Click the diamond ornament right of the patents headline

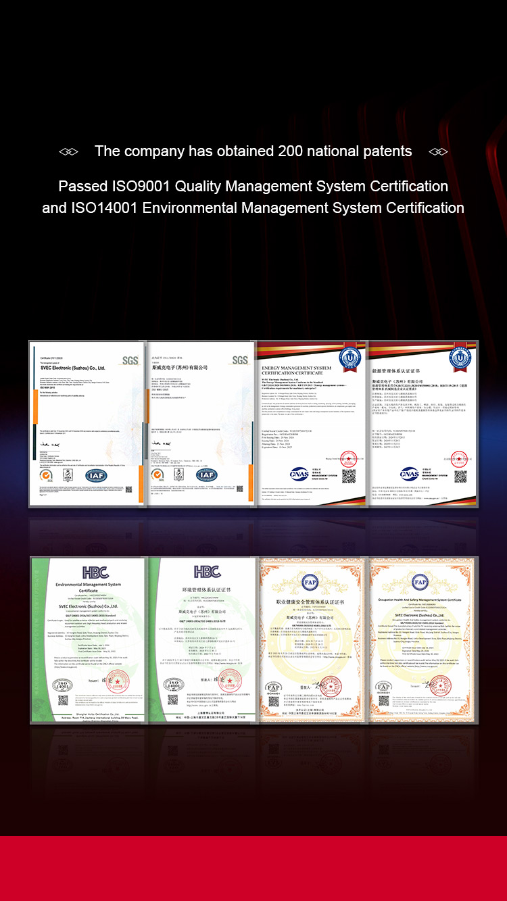point(438,151)
